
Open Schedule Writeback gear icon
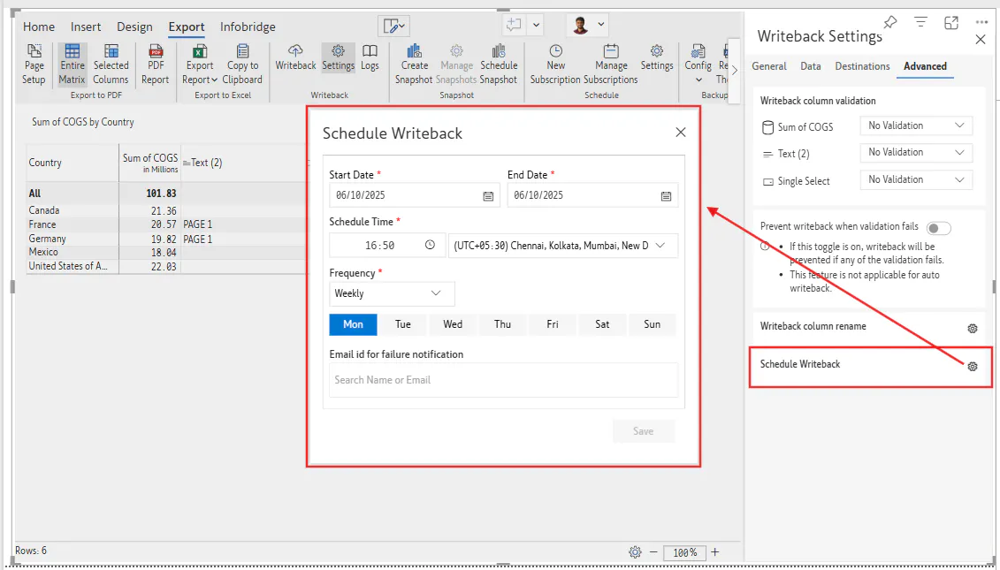coord(972,367)
